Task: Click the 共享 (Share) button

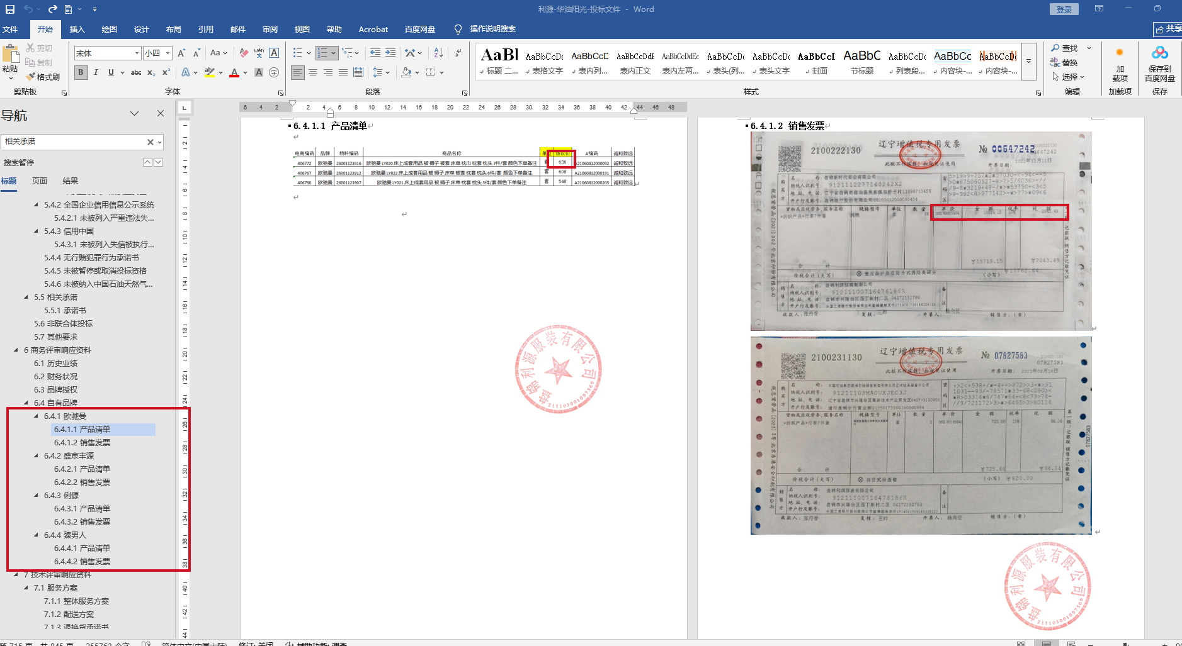Action: pyautogui.click(x=1168, y=29)
